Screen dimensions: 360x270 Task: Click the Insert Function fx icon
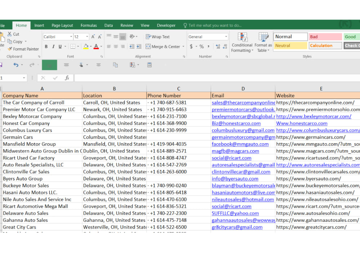(67, 78)
